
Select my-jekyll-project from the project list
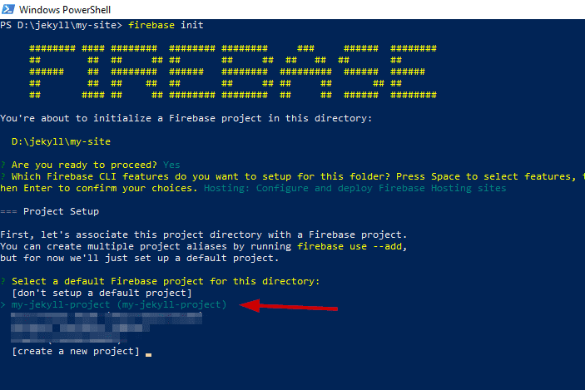pyautogui.click(x=119, y=304)
